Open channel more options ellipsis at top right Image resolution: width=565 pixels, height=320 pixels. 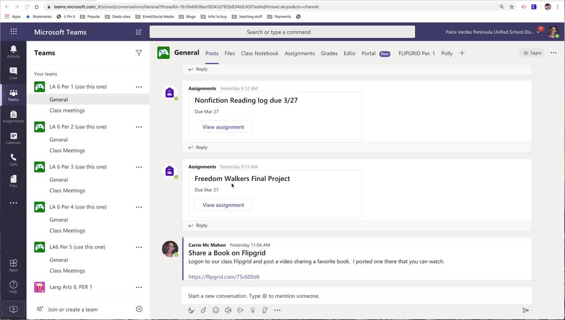point(553,53)
